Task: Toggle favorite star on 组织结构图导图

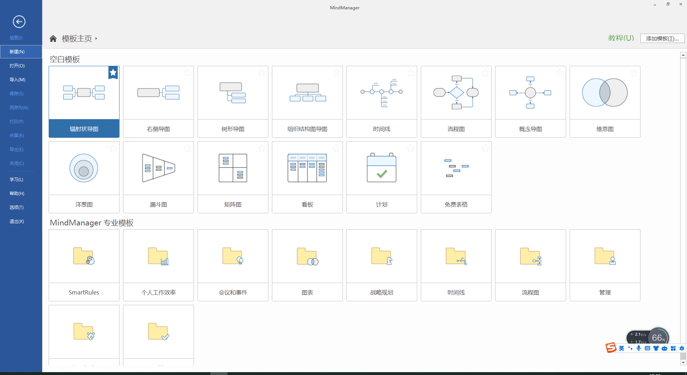Action: pos(336,73)
